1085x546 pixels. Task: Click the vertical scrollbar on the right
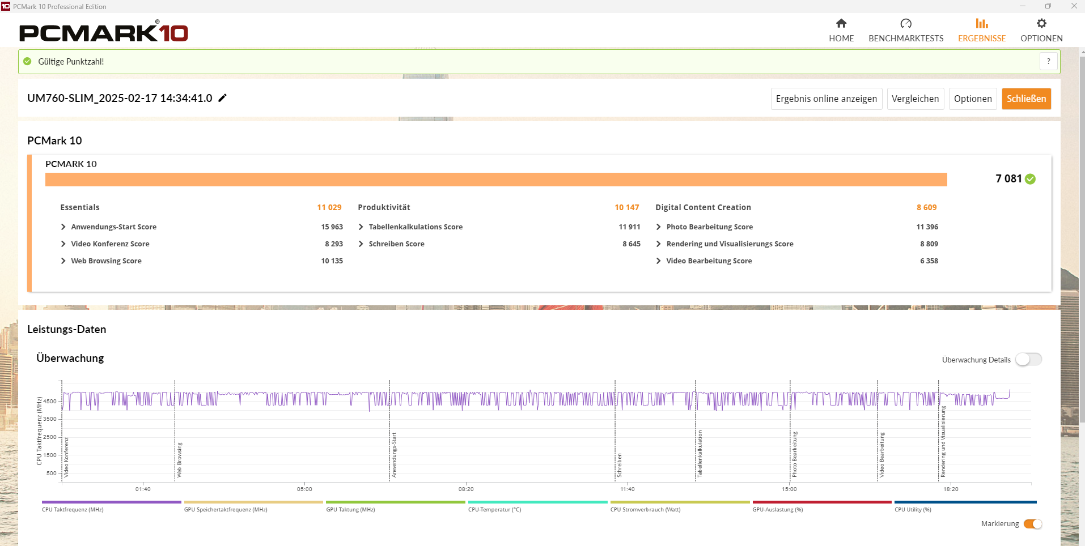[x=1082, y=238]
